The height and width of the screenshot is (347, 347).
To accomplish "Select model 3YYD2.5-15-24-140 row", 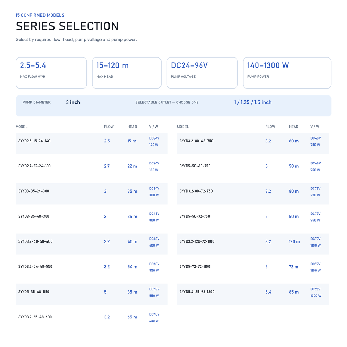I will point(91,143).
